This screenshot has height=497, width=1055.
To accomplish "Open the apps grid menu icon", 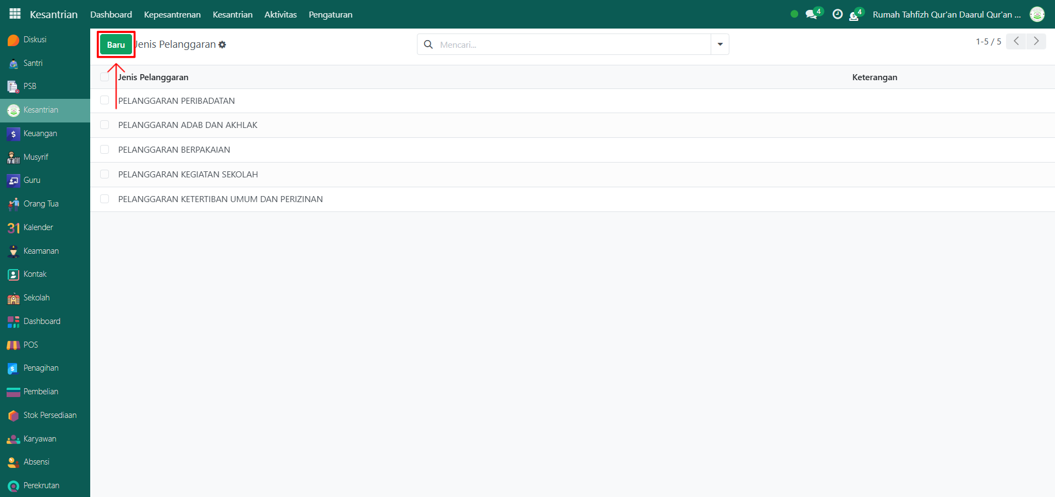I will tap(15, 14).
